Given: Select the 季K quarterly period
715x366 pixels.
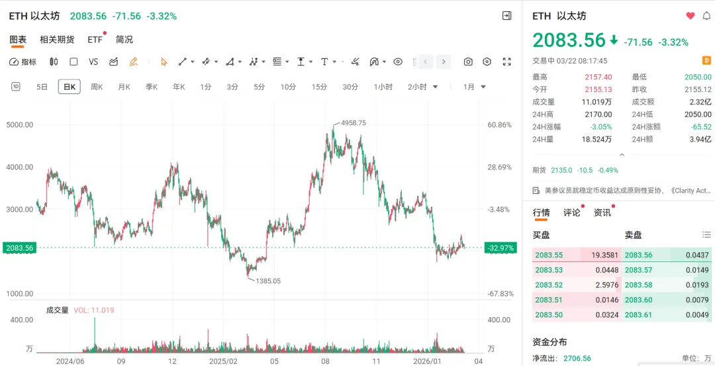Looking at the screenshot, I should [x=152, y=87].
